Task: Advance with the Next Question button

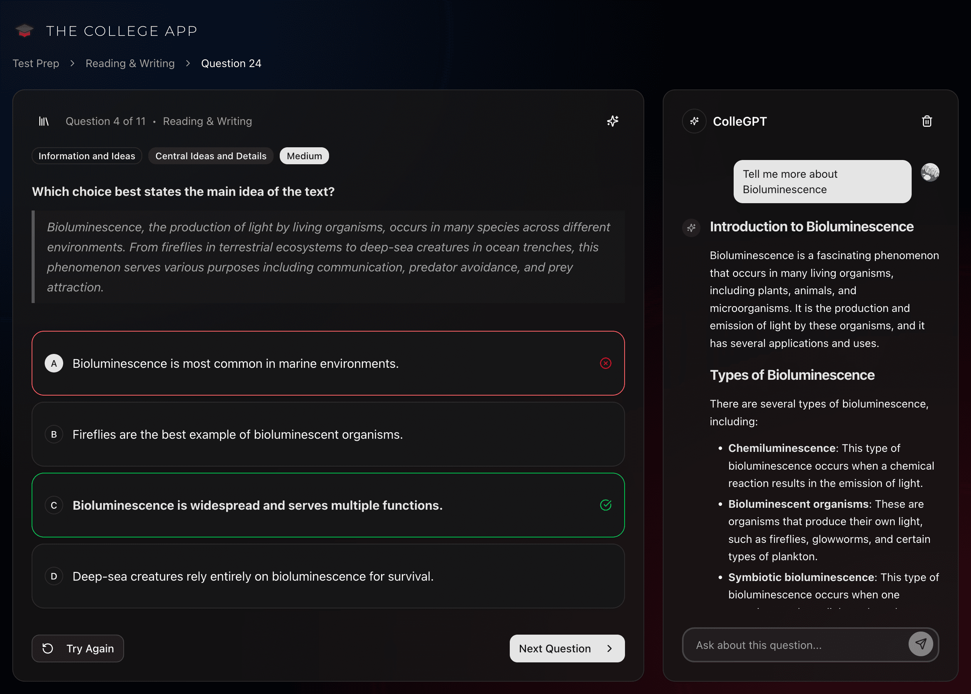Action: [x=567, y=648]
